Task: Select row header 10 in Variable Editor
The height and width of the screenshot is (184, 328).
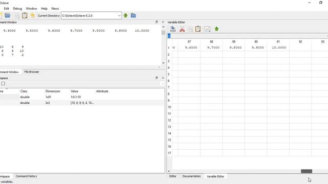Action: point(169,107)
